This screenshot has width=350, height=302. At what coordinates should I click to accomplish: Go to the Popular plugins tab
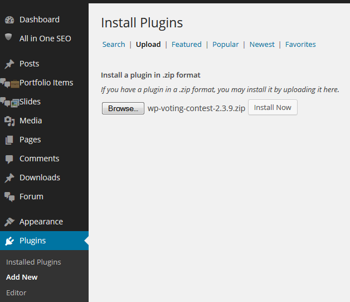tap(226, 44)
